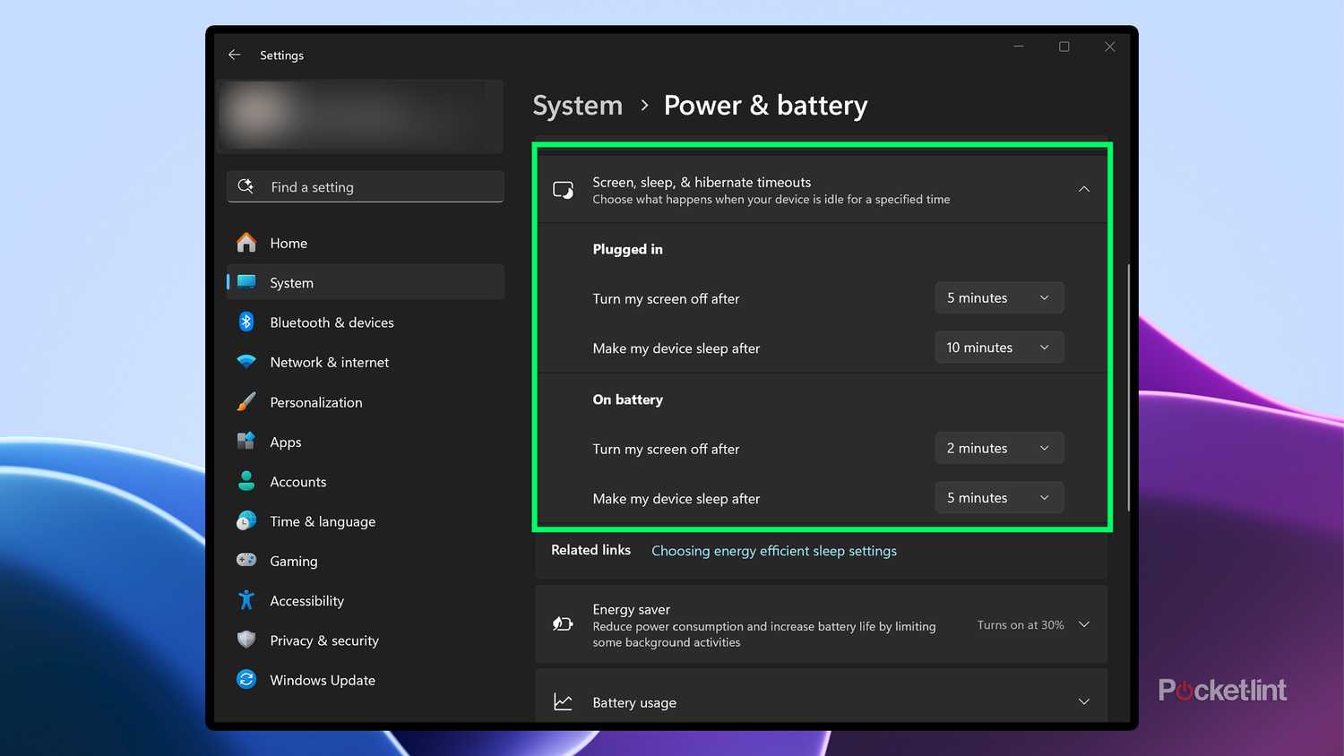Expand the Battery usage section
This screenshot has width=1344, height=756.
click(1083, 701)
